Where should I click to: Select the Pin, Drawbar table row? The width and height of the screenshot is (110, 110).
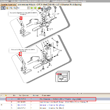point(51,99)
